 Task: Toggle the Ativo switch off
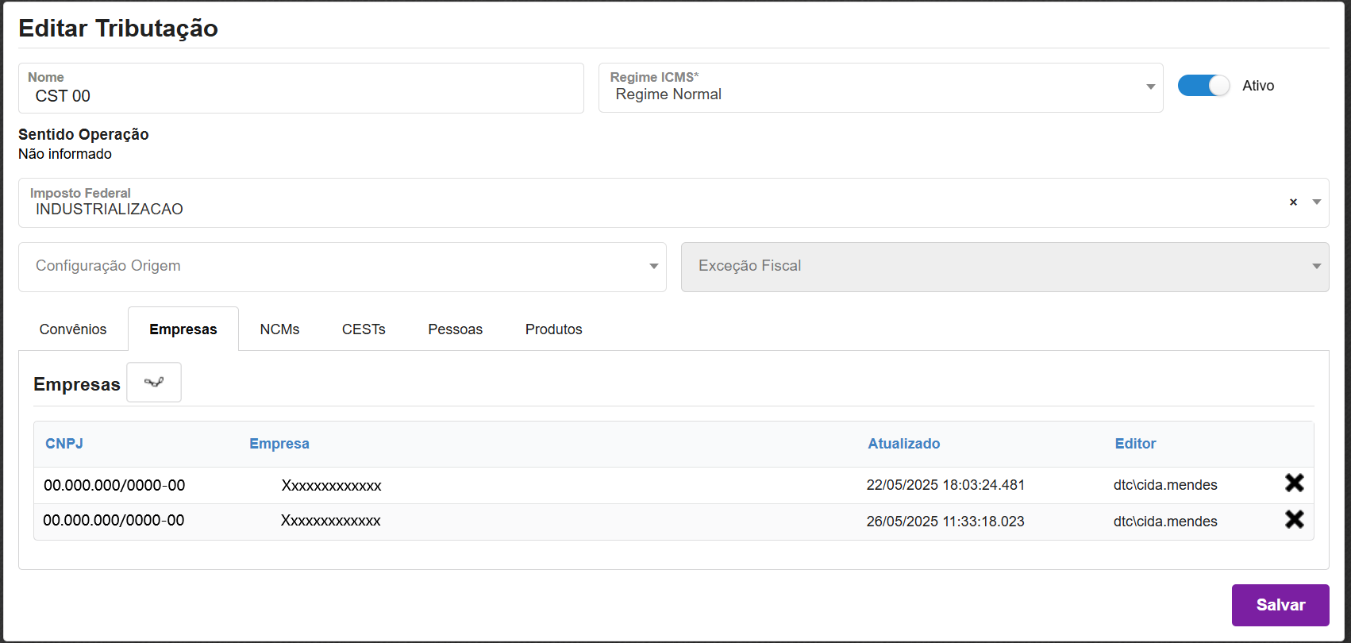(x=1203, y=86)
